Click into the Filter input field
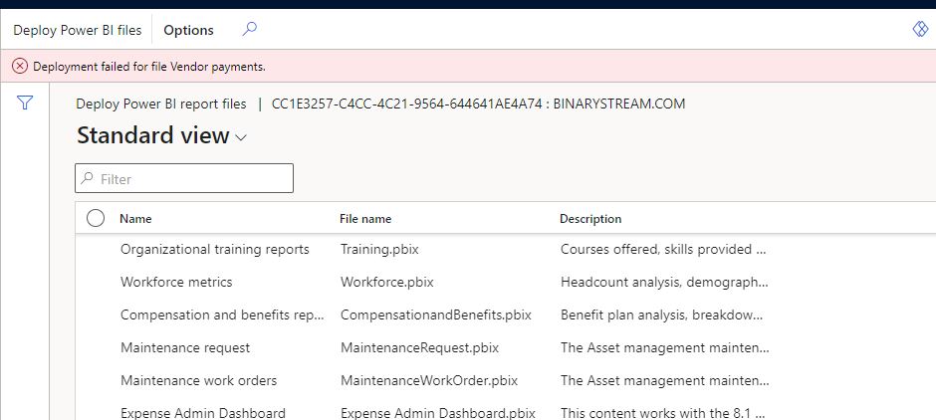Image resolution: width=936 pixels, height=420 pixels. pyautogui.click(x=184, y=178)
